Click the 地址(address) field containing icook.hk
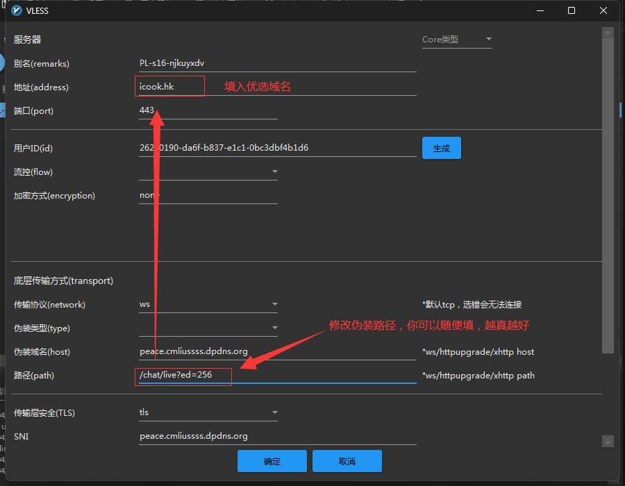The image size is (625, 486). 278,87
